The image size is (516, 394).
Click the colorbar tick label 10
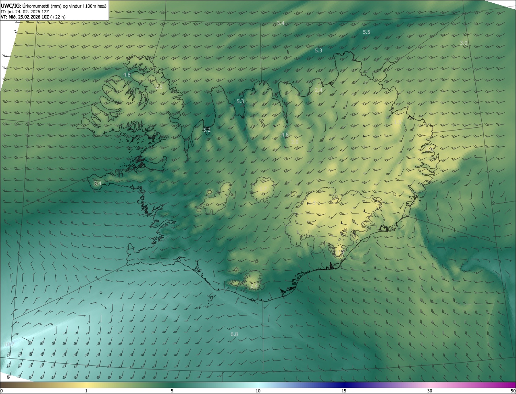pos(258,391)
